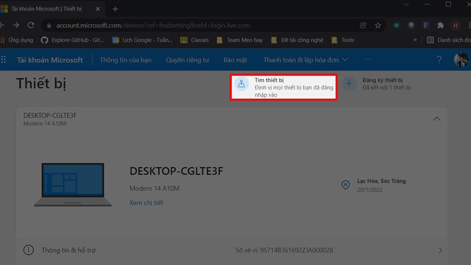Click Lạc Hòa, Sóc Trăng location text
This screenshot has width=471, height=265.
coord(382,181)
